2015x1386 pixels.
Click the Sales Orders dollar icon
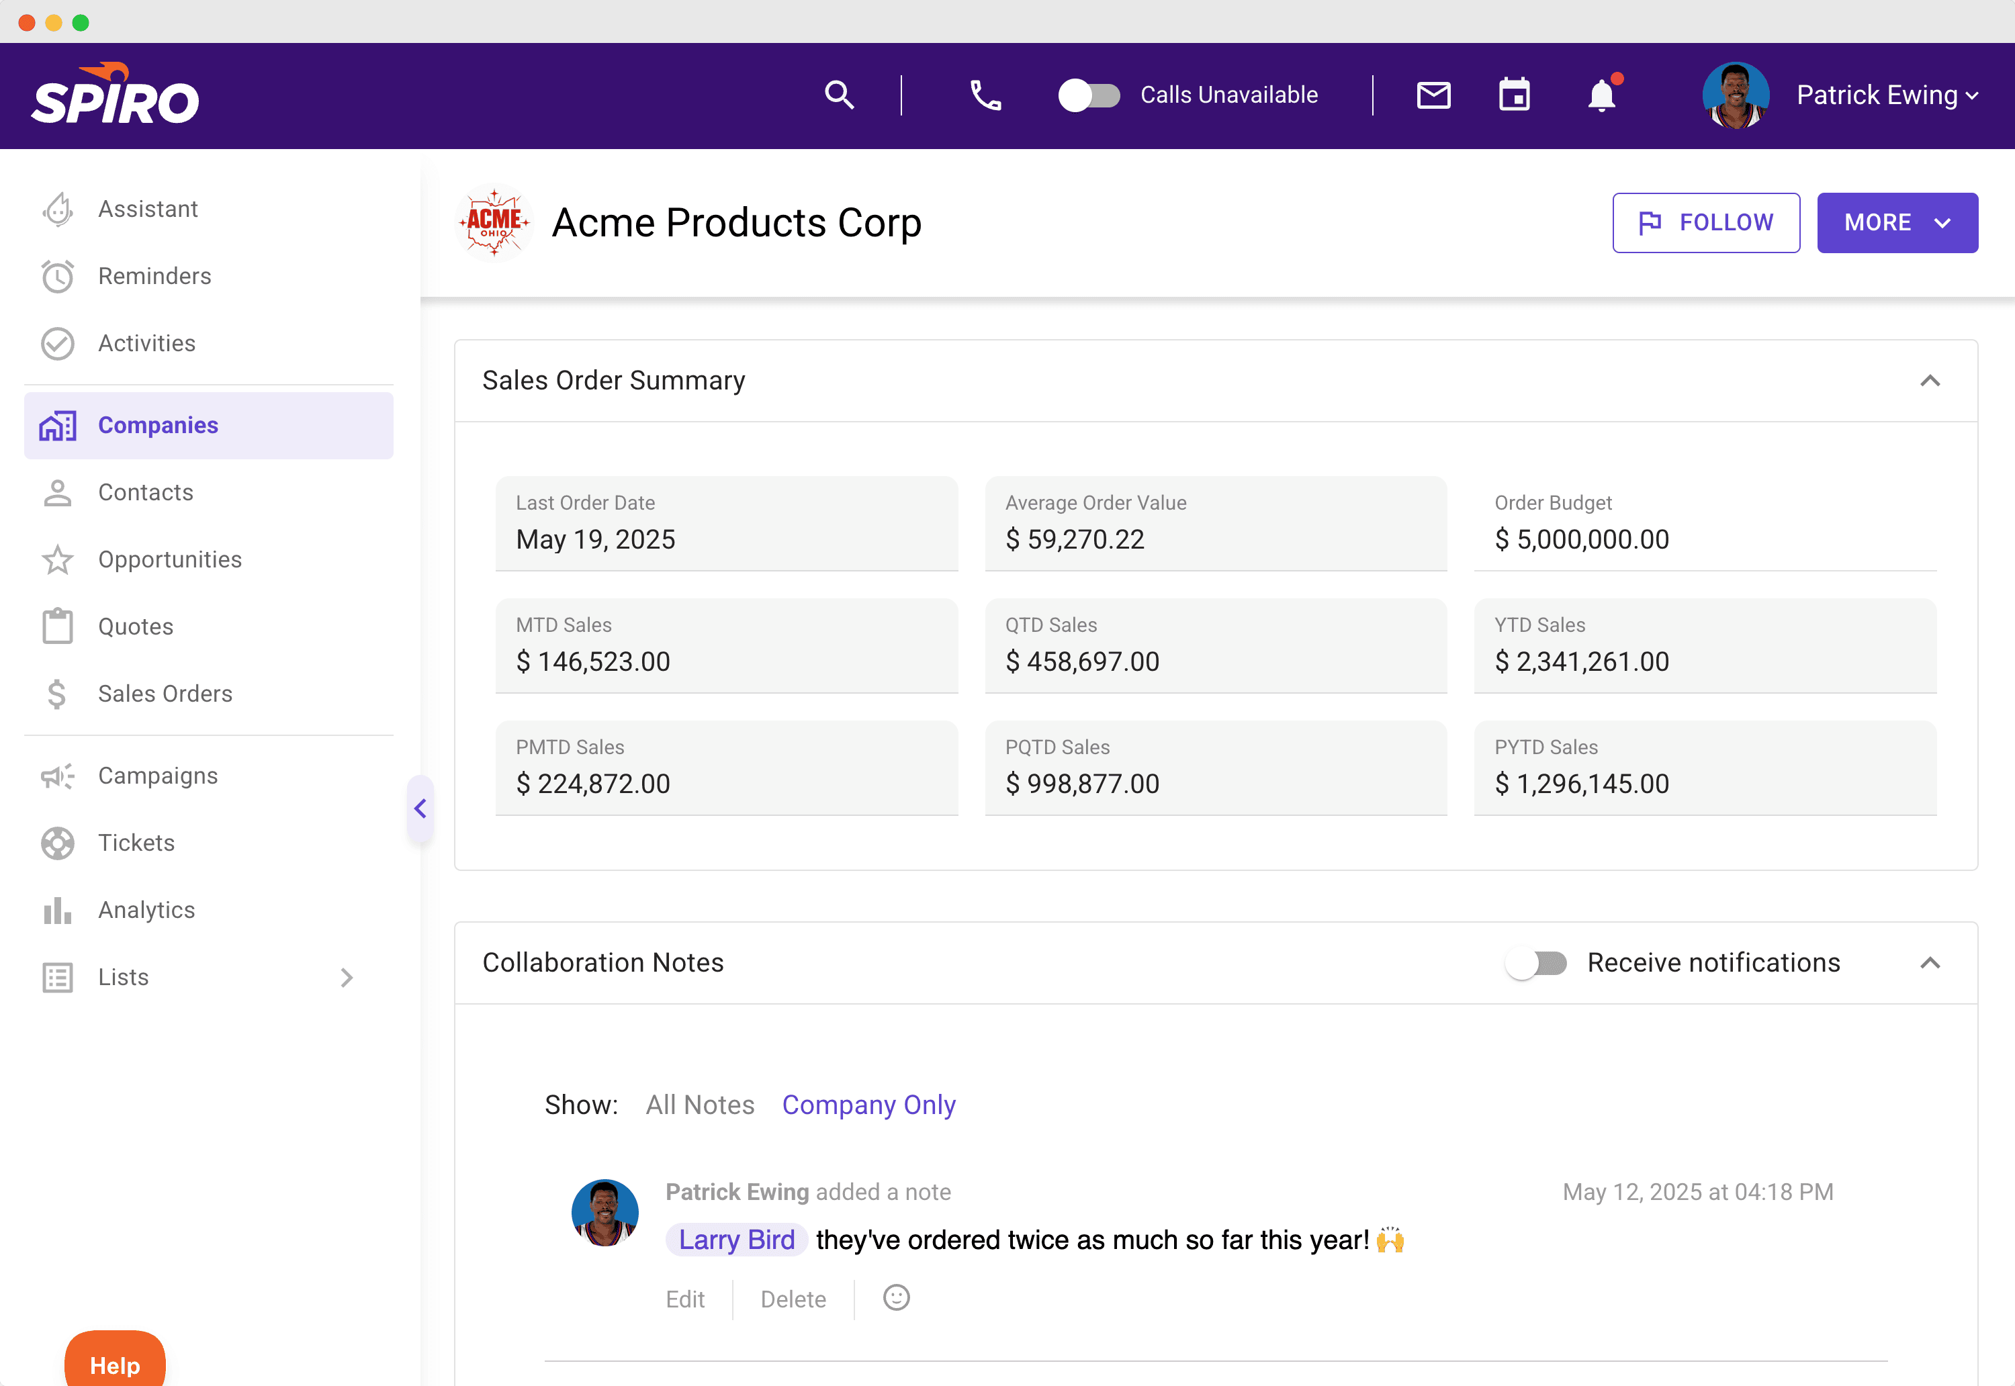click(57, 694)
